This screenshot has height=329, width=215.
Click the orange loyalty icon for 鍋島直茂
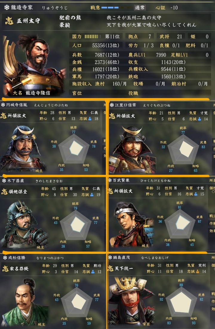[x=197, y=271]
